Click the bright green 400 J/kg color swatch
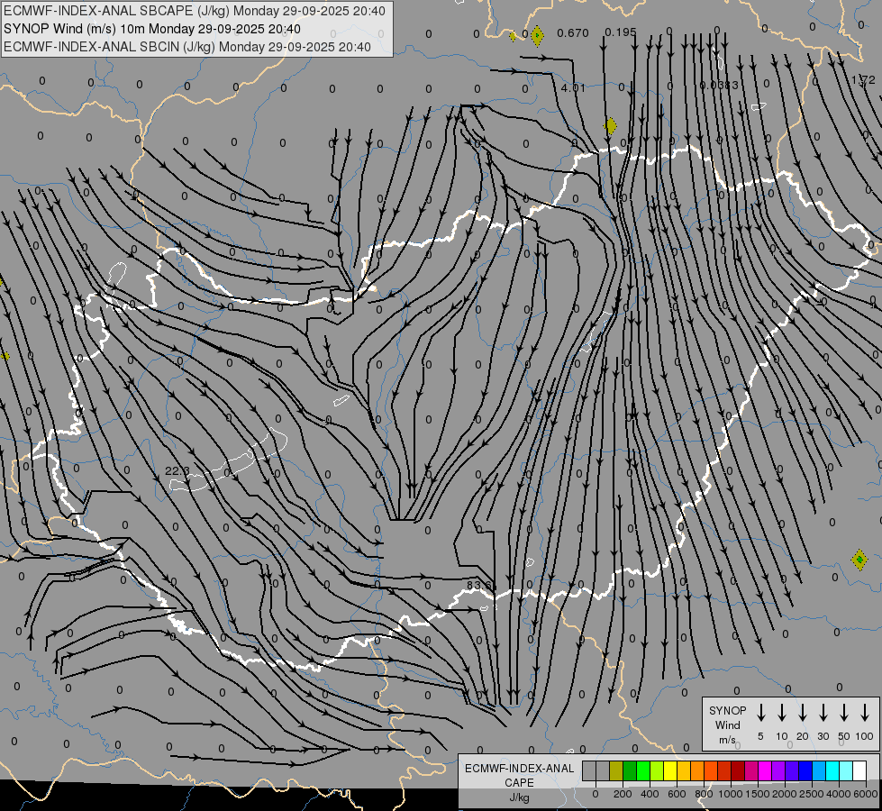 [x=643, y=770]
